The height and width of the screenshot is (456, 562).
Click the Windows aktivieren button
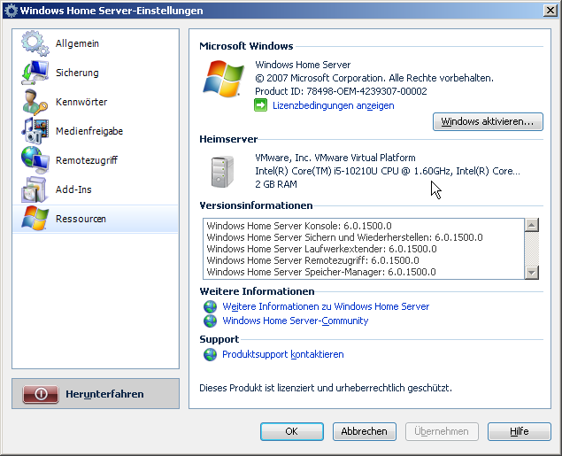pos(488,121)
